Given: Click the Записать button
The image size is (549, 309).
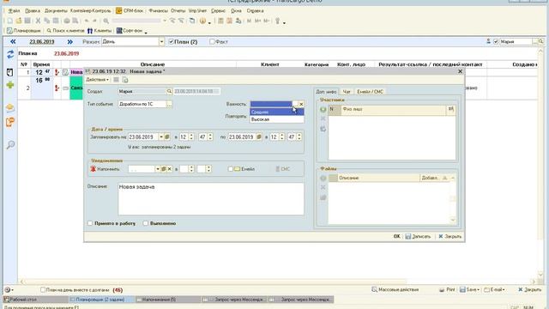Looking at the screenshot, I should pos(418,237).
